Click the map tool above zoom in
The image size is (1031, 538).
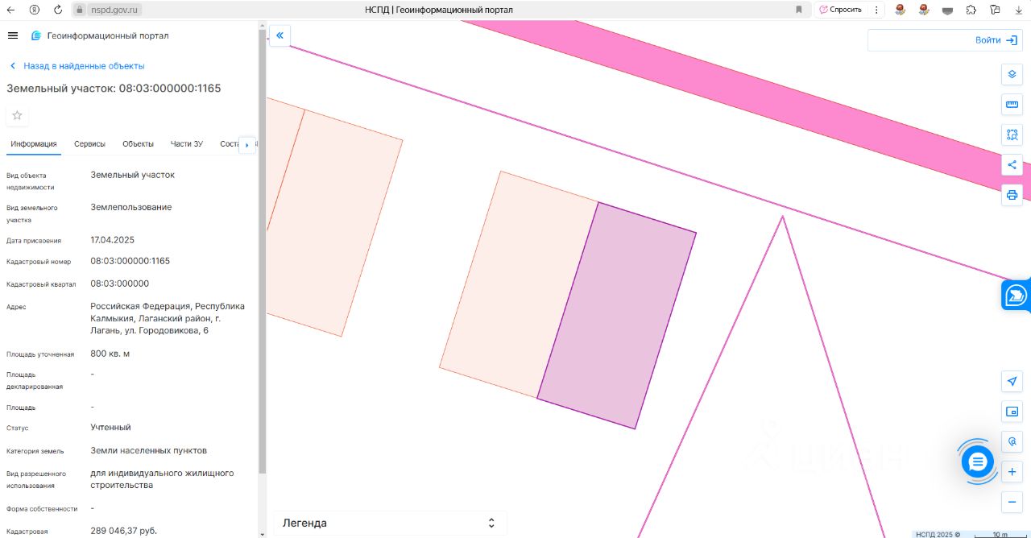coord(1012,441)
